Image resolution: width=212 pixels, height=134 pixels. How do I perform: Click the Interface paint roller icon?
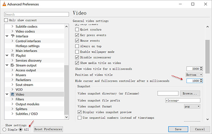(12, 36)
